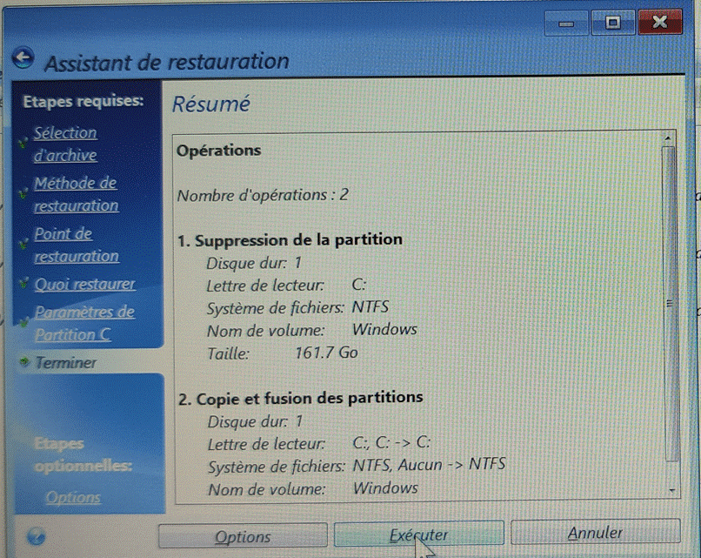Click the summary scrollbar up arrow
Viewport: 701px width, 558px height.
[668, 138]
